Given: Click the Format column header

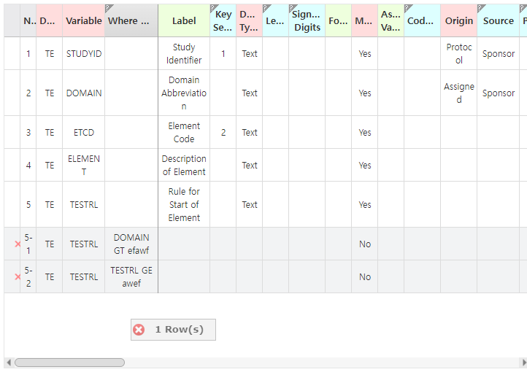Looking at the screenshot, I should 338,21.
